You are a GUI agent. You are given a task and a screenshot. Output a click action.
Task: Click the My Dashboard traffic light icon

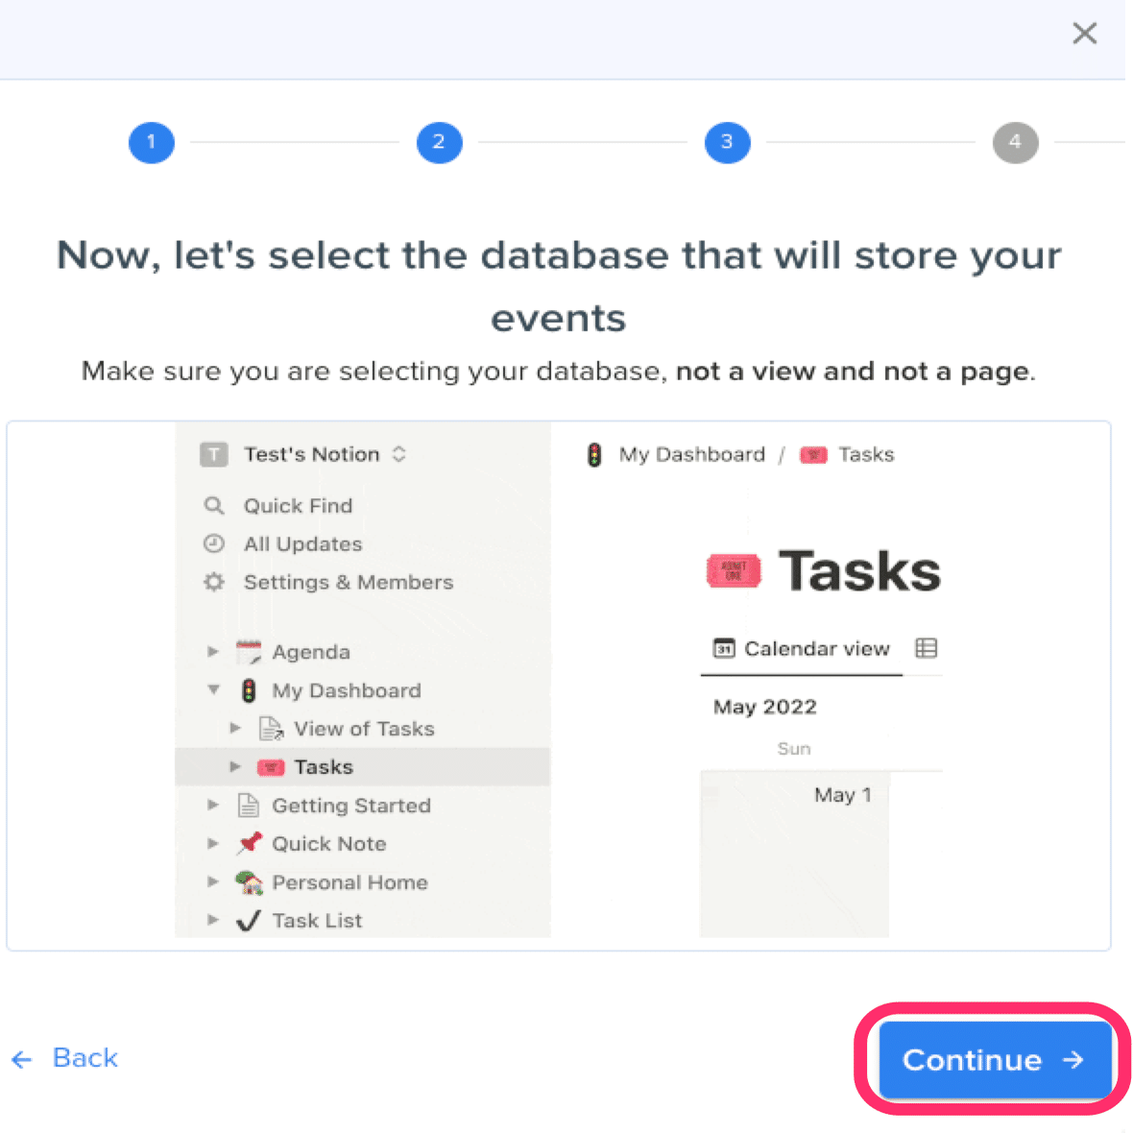(x=249, y=690)
